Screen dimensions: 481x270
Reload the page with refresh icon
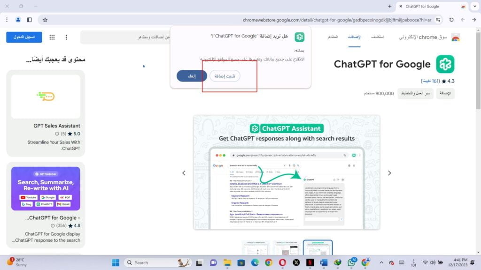(451, 20)
